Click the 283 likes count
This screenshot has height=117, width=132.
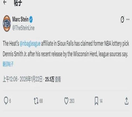point(72,101)
